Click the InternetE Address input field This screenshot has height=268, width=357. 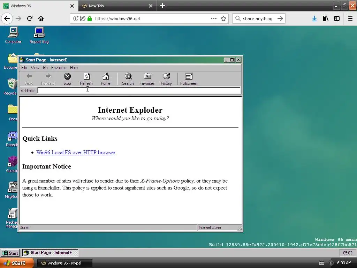click(x=139, y=90)
